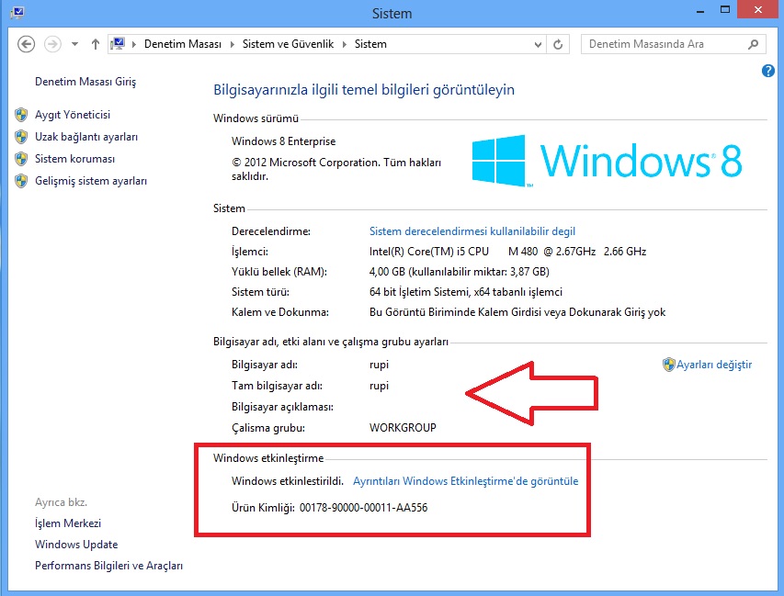The height and width of the screenshot is (596, 784).
Task: Click shield icon beside Uzak bağlantı ayarları
Action: point(21,137)
